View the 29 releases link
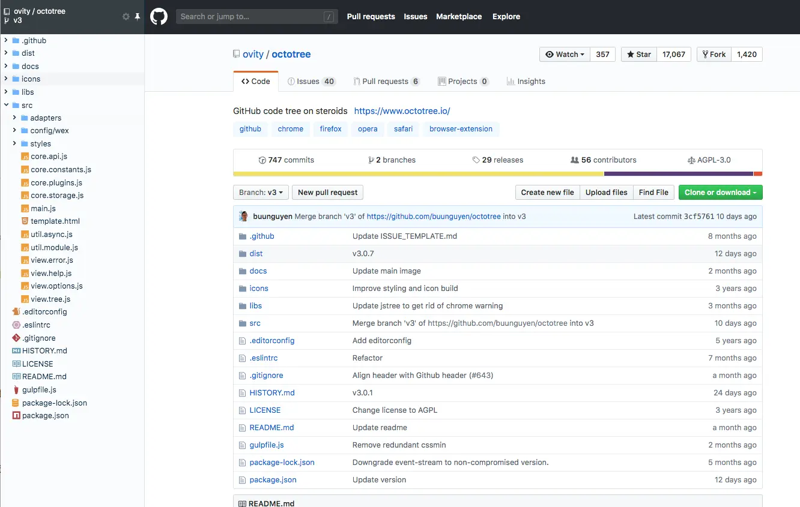This screenshot has width=800, height=507. 497,160
